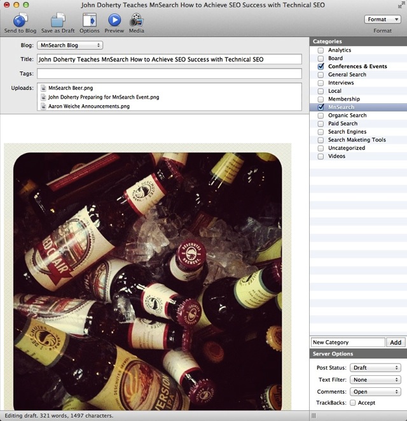This screenshot has height=421, width=407.
Task: Open the Post Status dropdown
Action: tap(375, 367)
